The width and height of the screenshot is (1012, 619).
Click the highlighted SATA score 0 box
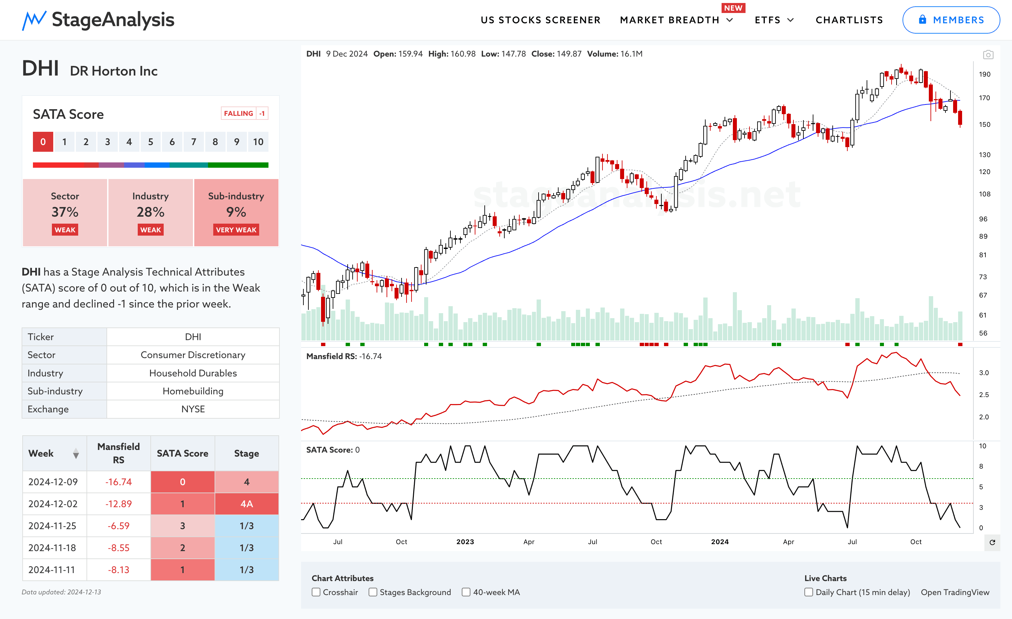[x=43, y=142]
